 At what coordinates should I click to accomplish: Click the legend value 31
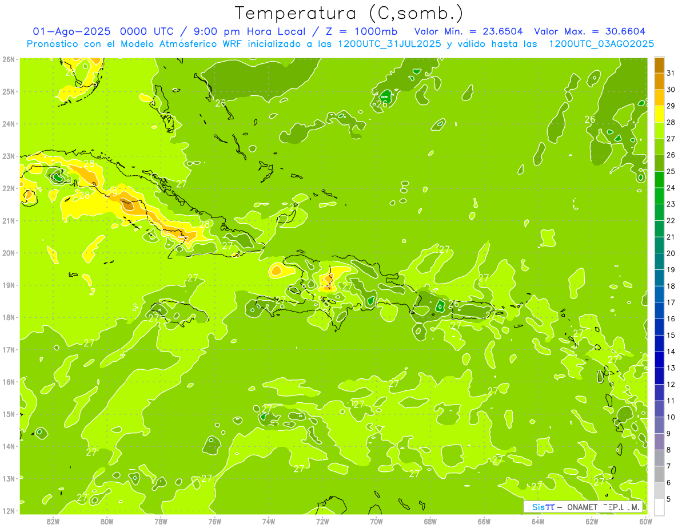coord(671,73)
